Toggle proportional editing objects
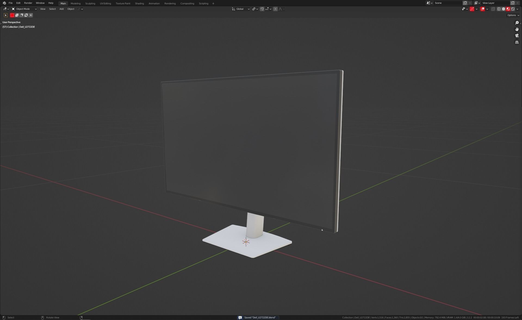This screenshot has width=522, height=320. pos(275,9)
